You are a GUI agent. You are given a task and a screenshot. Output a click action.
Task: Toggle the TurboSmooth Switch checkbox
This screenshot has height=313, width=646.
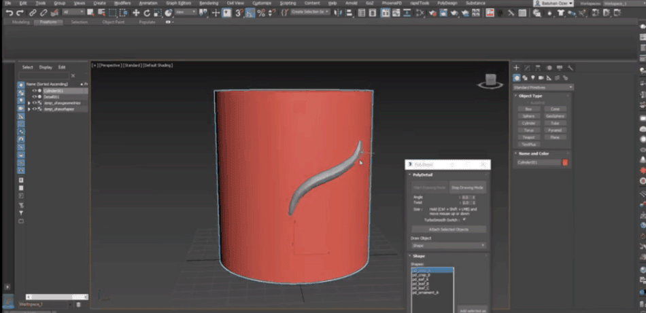point(464,219)
